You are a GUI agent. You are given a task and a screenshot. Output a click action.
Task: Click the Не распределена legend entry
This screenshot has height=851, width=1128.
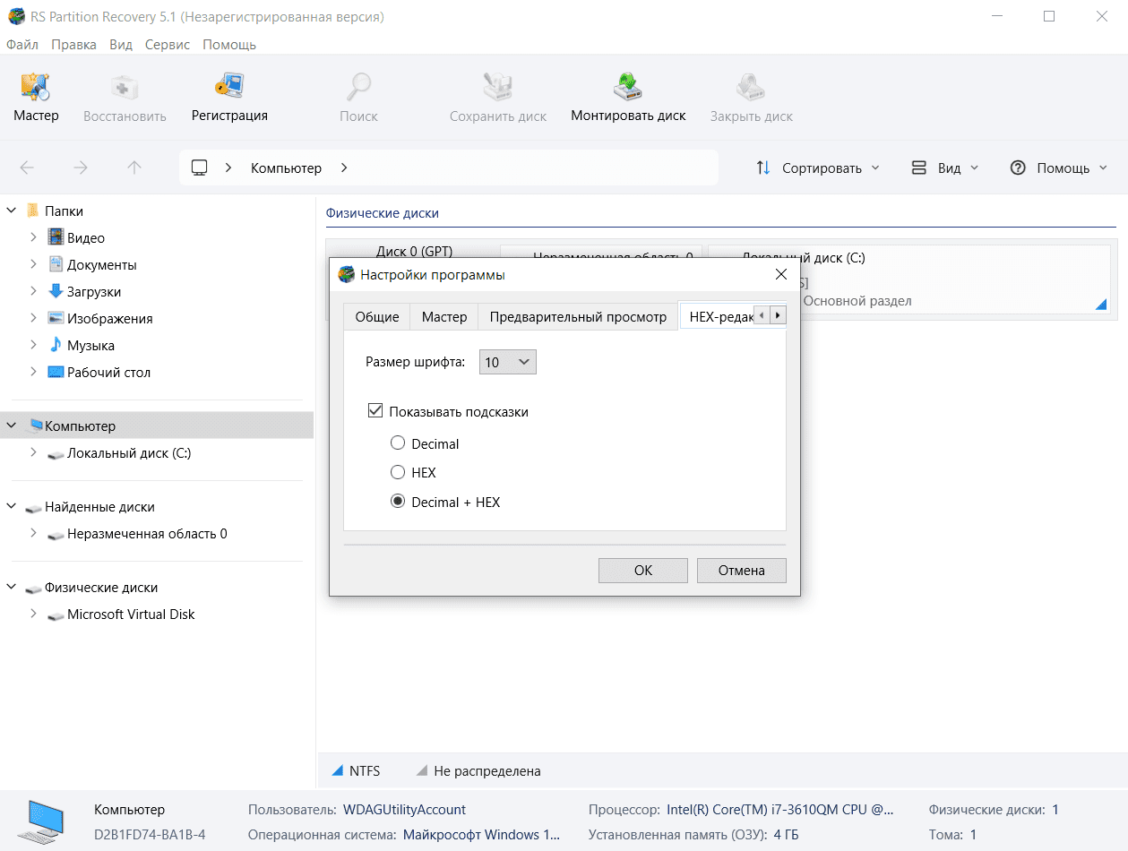pos(478,770)
